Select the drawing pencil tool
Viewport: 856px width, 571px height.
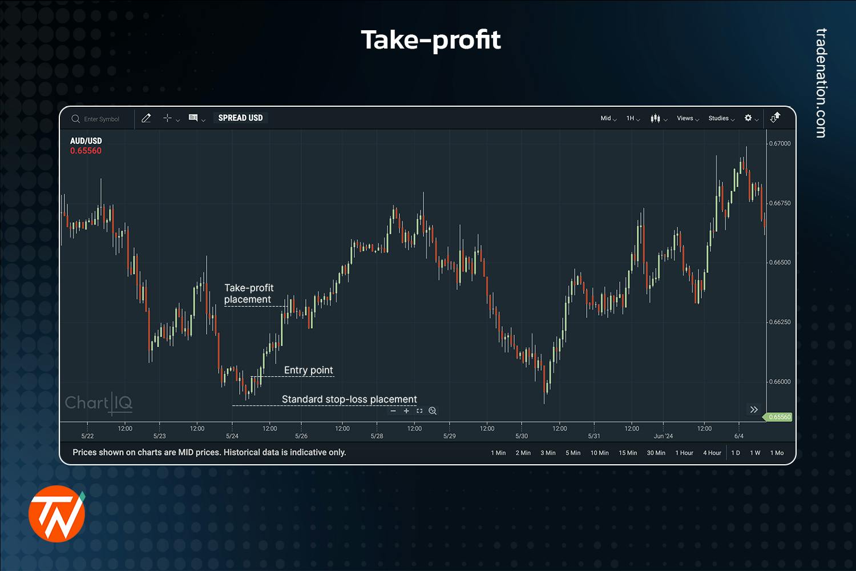coord(146,118)
